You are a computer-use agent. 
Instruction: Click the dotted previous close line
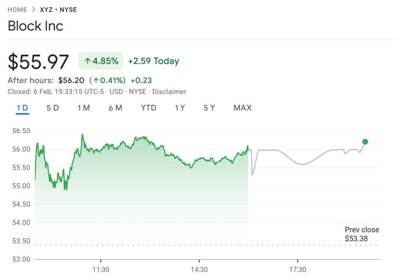click(206, 245)
